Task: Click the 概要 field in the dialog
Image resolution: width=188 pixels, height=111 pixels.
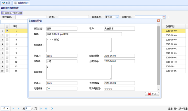Action: click(x=84, y=34)
